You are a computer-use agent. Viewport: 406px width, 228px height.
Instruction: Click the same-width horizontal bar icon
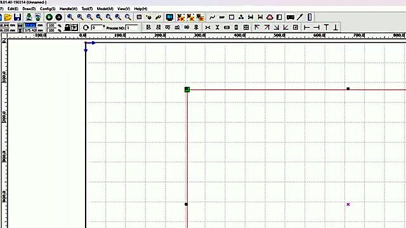point(227,27)
